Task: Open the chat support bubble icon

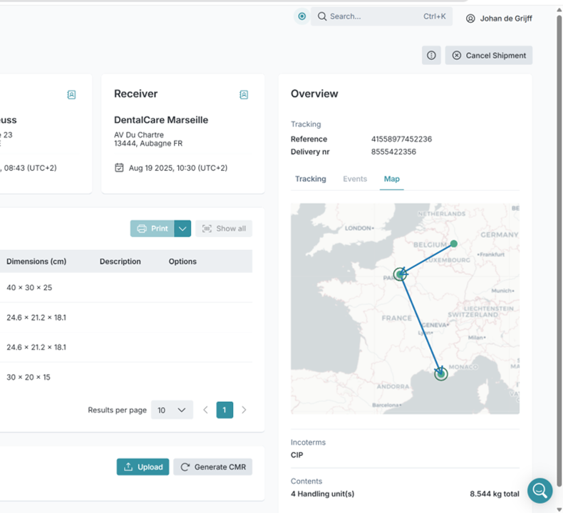Action: [x=539, y=490]
